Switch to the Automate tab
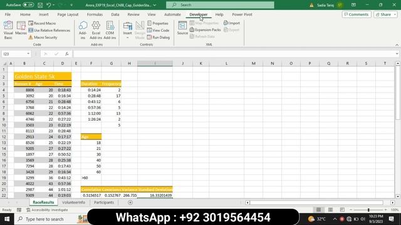This screenshot has height=225, width=401. 172,14
